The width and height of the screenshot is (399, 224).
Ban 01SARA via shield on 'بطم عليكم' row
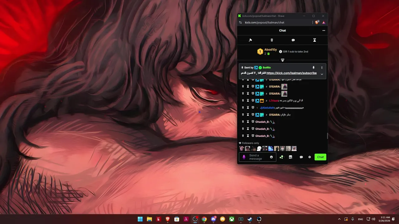(x=253, y=115)
